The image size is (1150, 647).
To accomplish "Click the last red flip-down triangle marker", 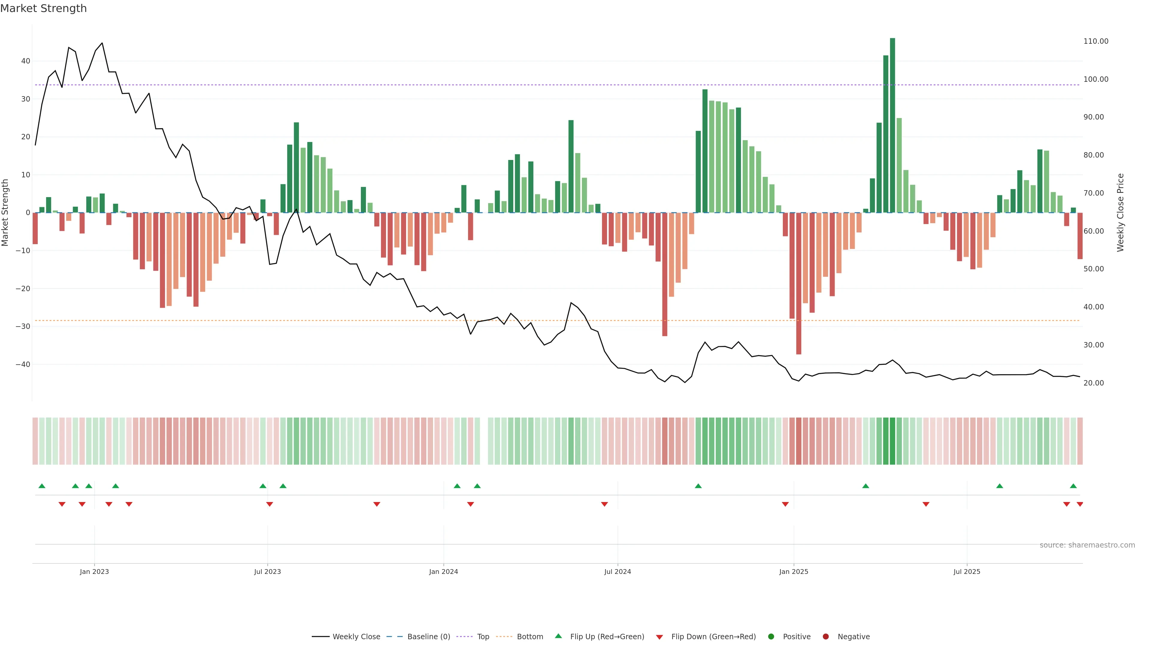I will point(1079,504).
